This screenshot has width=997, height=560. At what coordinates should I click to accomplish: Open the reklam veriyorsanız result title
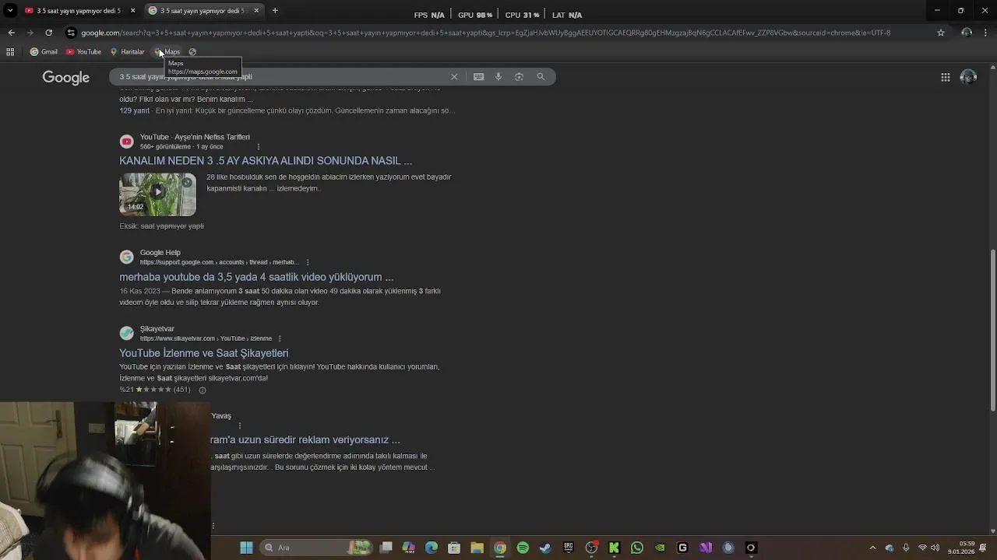click(x=305, y=440)
